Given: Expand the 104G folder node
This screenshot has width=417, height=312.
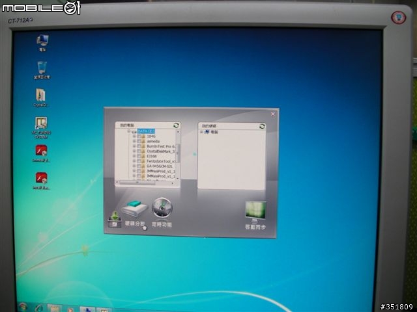Looking at the screenshot, I should 134,136.
